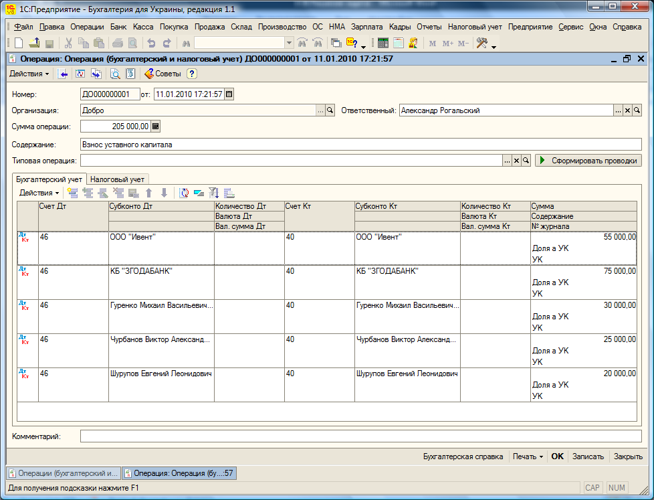Click the binoculars Find icon
The width and height of the screenshot is (654, 500).
186,44
